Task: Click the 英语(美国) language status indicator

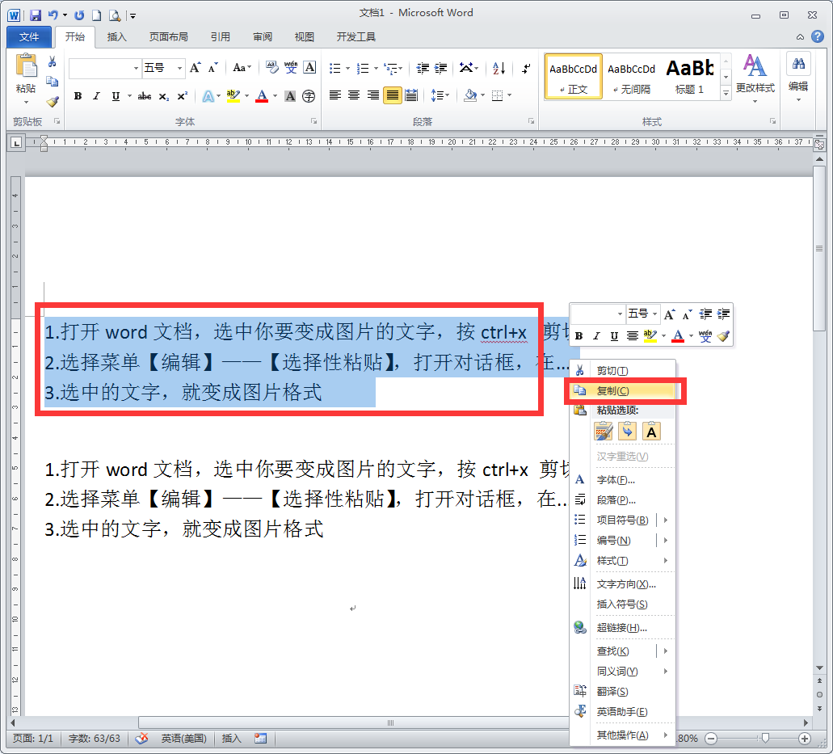Action: pyautogui.click(x=184, y=738)
